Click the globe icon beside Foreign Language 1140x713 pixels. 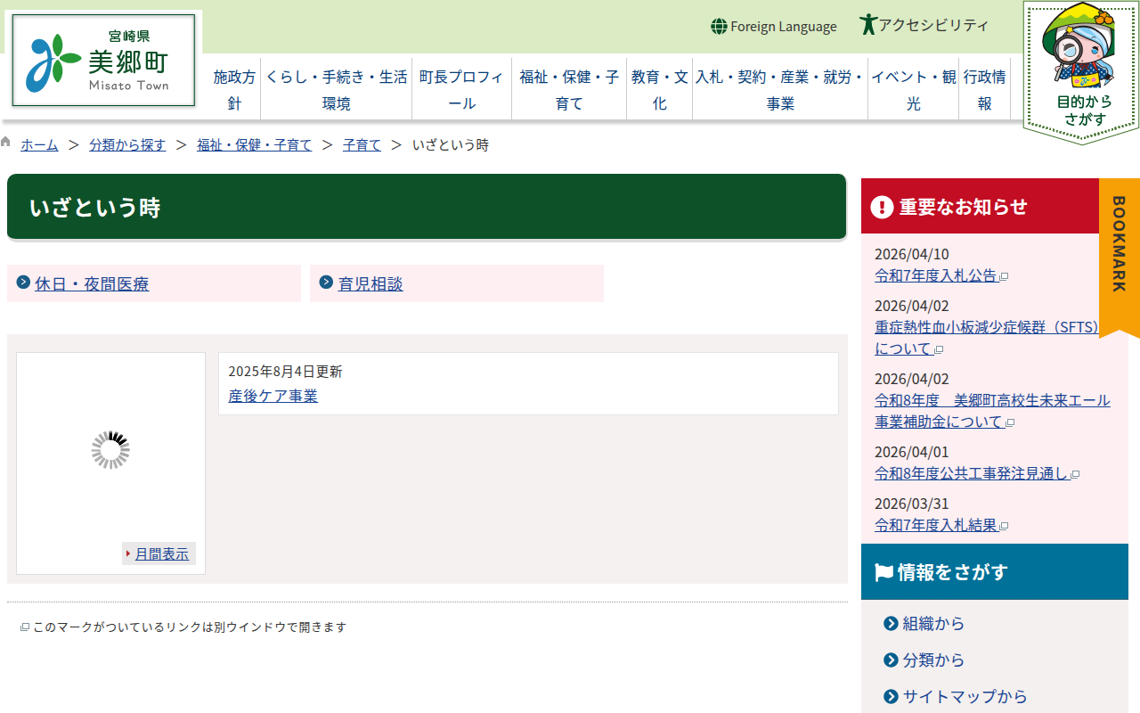(x=719, y=27)
